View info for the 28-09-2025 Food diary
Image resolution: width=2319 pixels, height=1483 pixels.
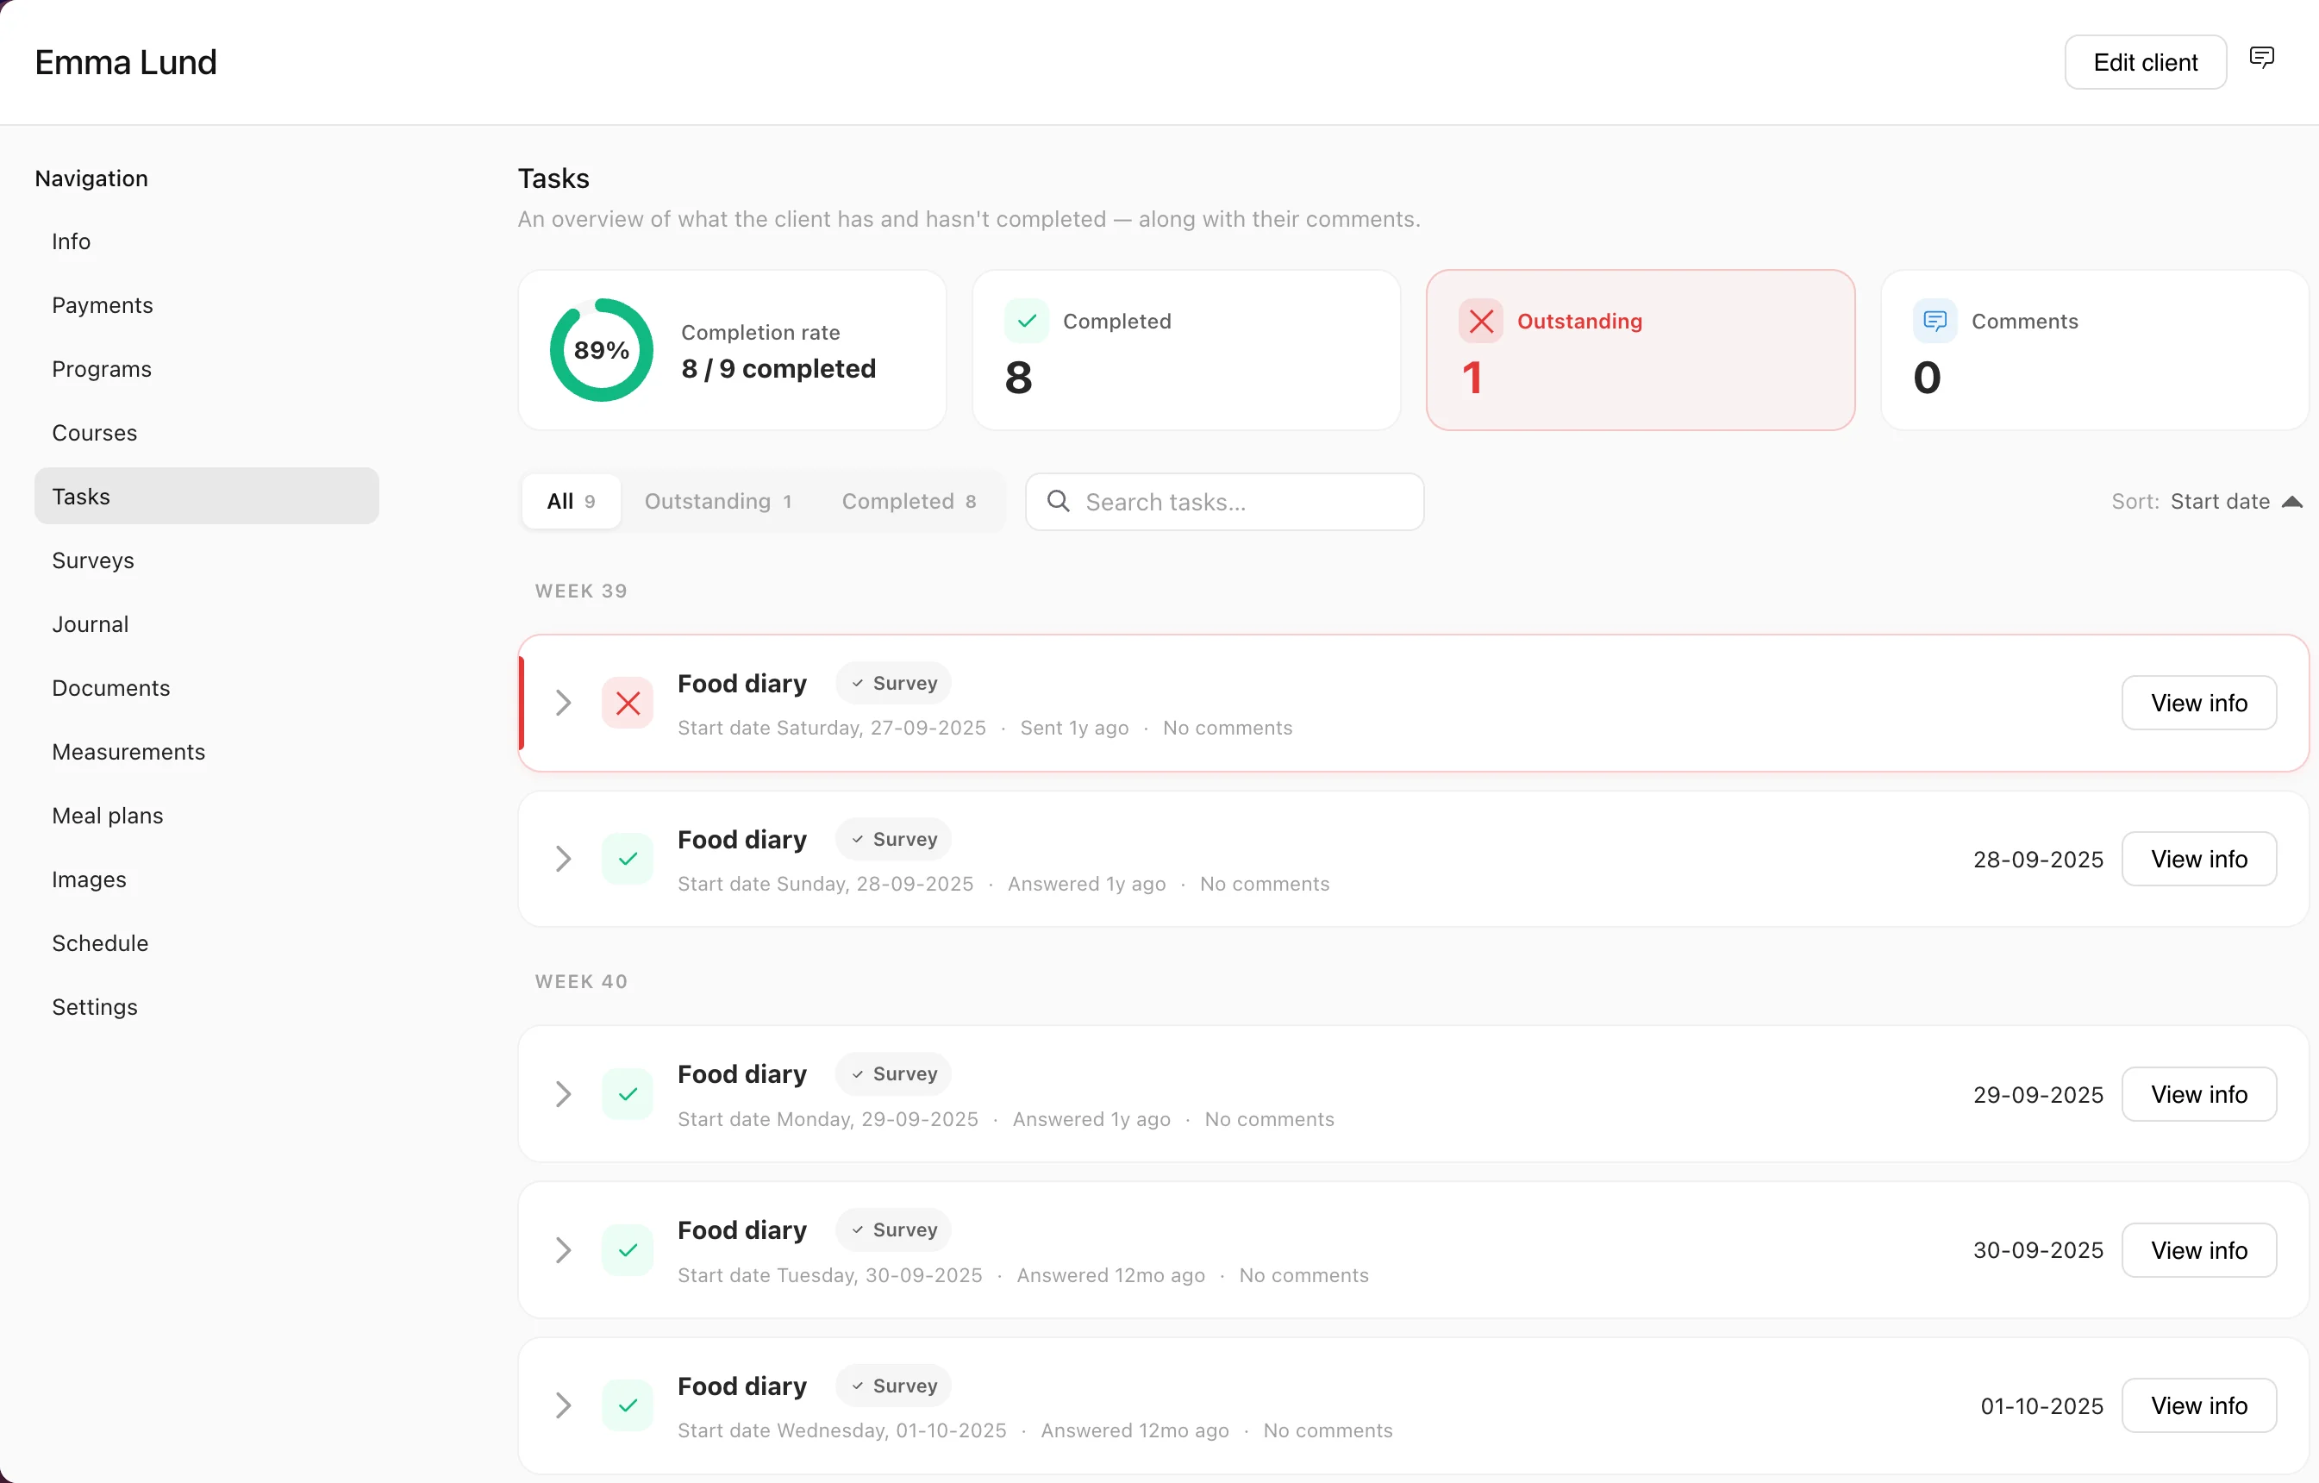click(2198, 859)
